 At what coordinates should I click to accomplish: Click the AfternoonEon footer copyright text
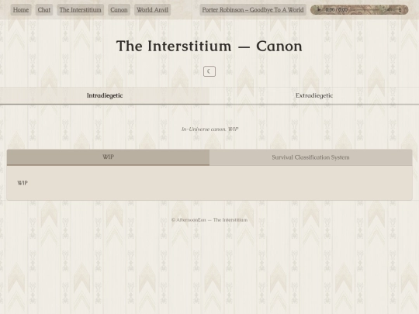[x=209, y=220]
